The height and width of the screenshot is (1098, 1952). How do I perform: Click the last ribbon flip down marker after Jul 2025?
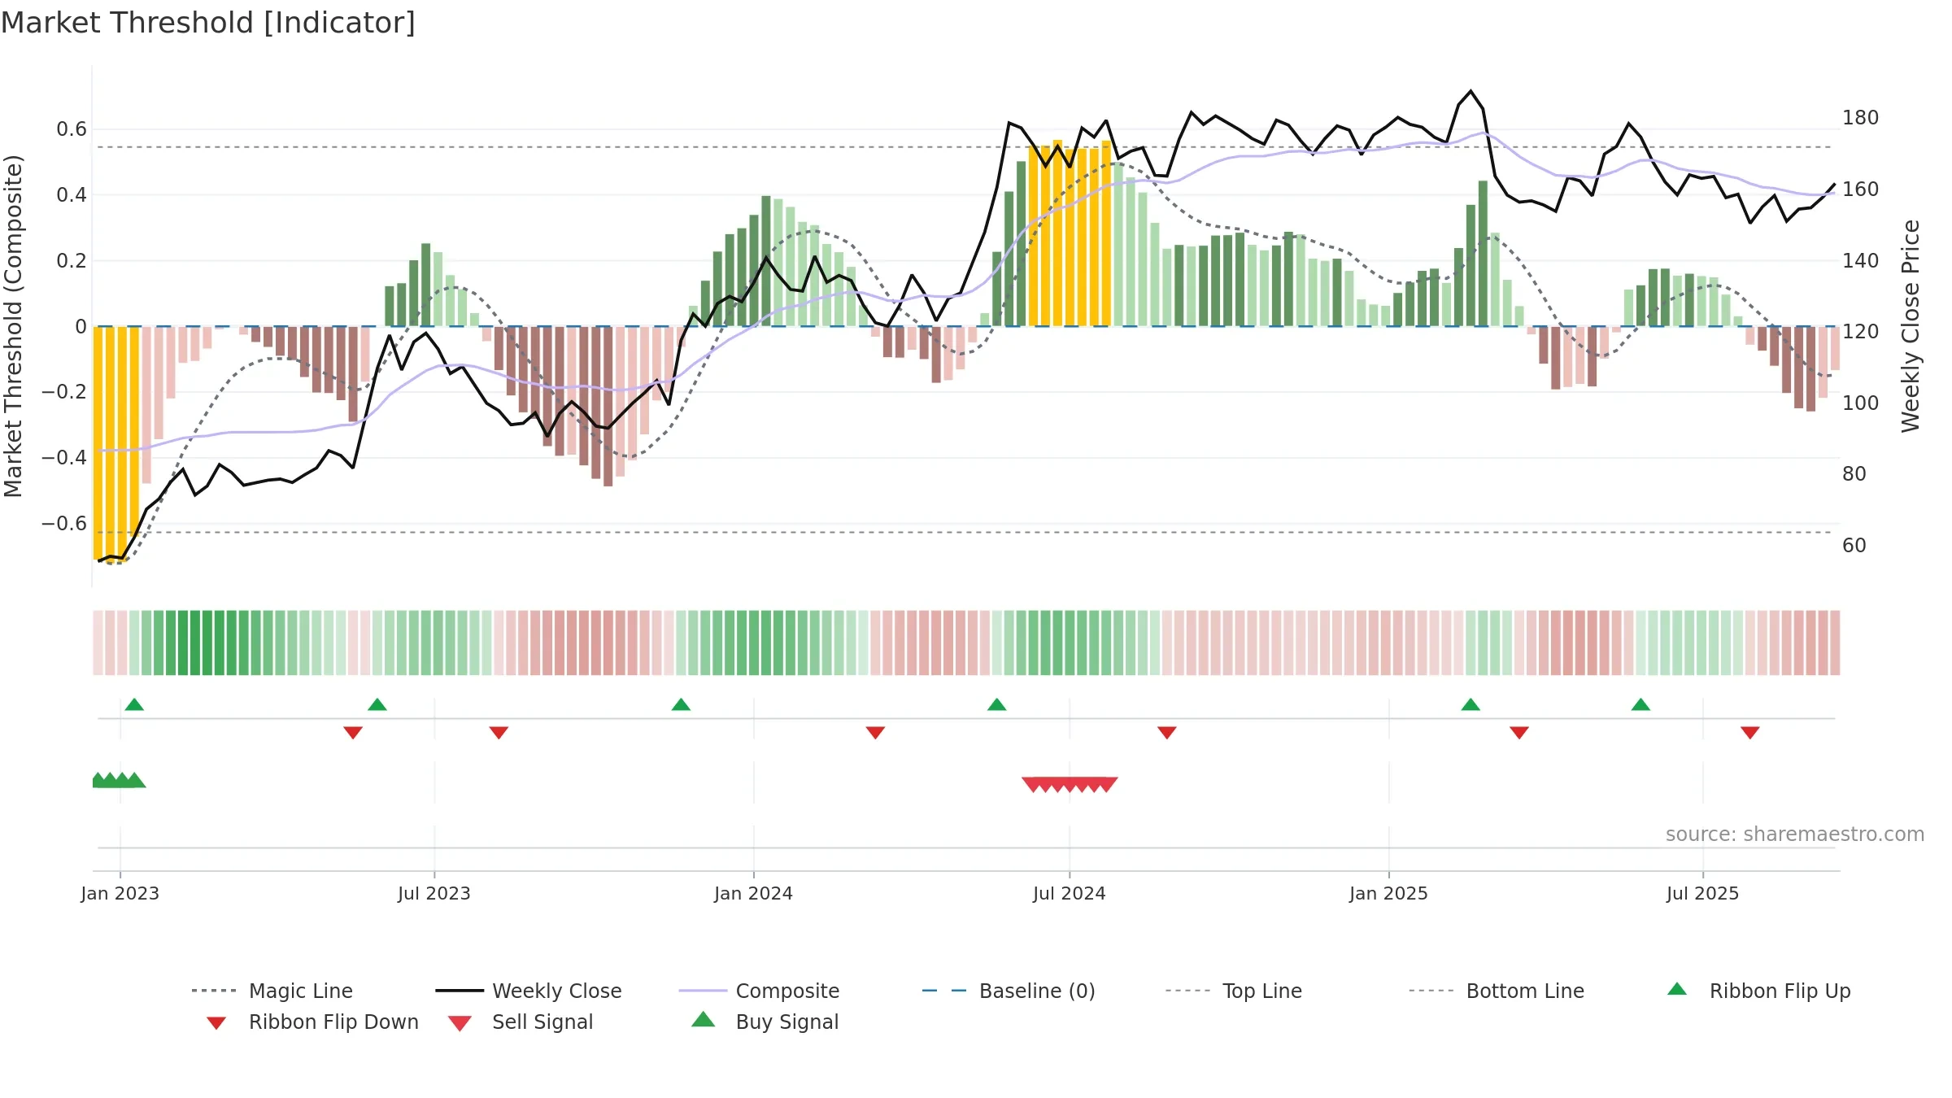(x=1750, y=733)
